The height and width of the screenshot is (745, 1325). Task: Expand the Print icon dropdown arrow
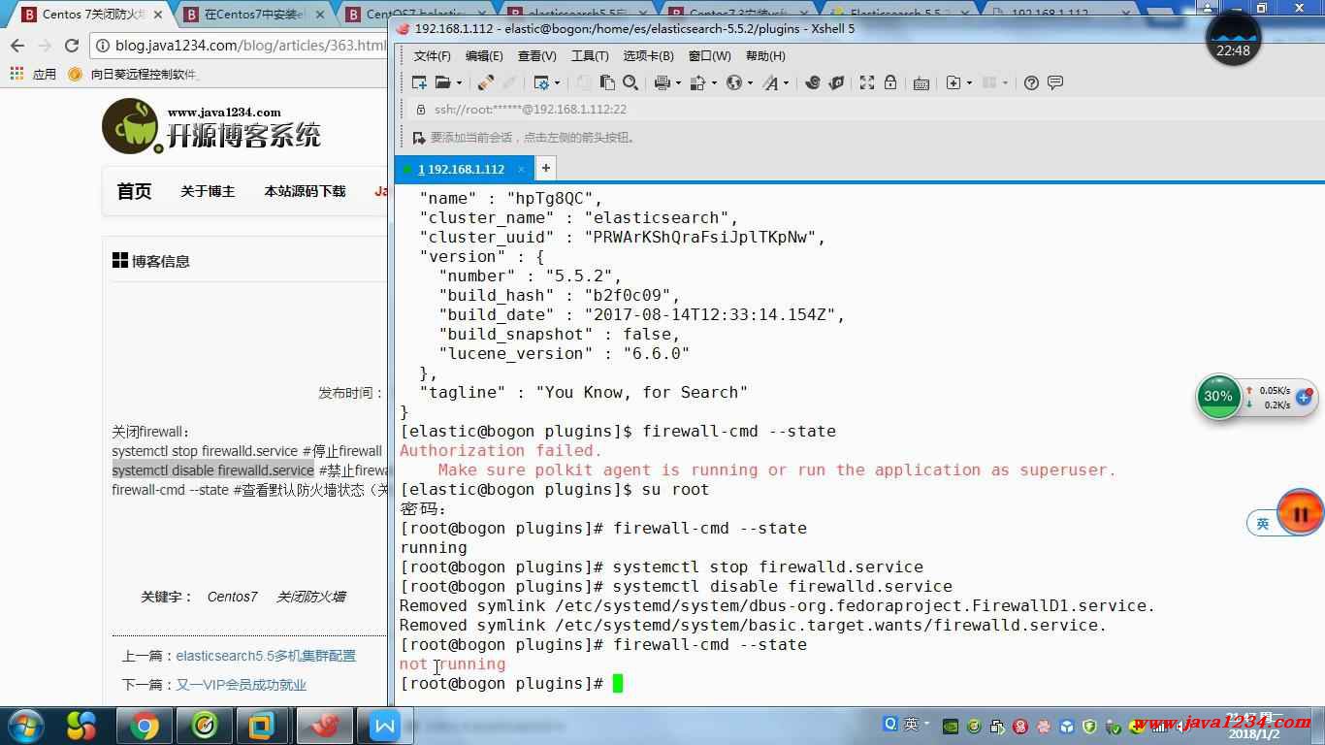pyautogui.click(x=677, y=83)
